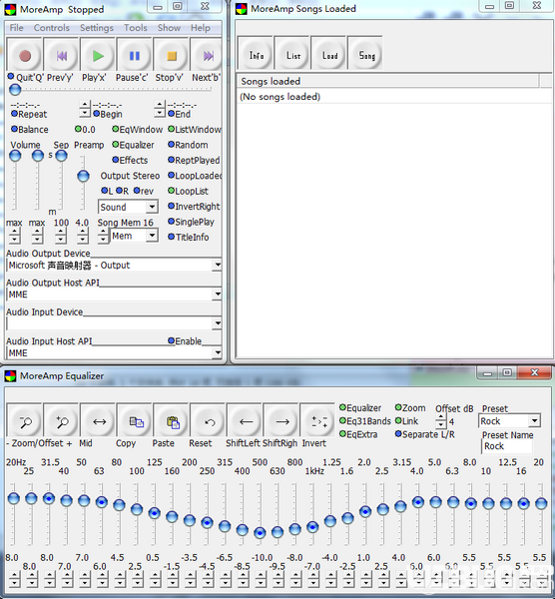The height and width of the screenshot is (599, 555).
Task: Start playback with the Play button
Action: pyautogui.click(x=98, y=56)
